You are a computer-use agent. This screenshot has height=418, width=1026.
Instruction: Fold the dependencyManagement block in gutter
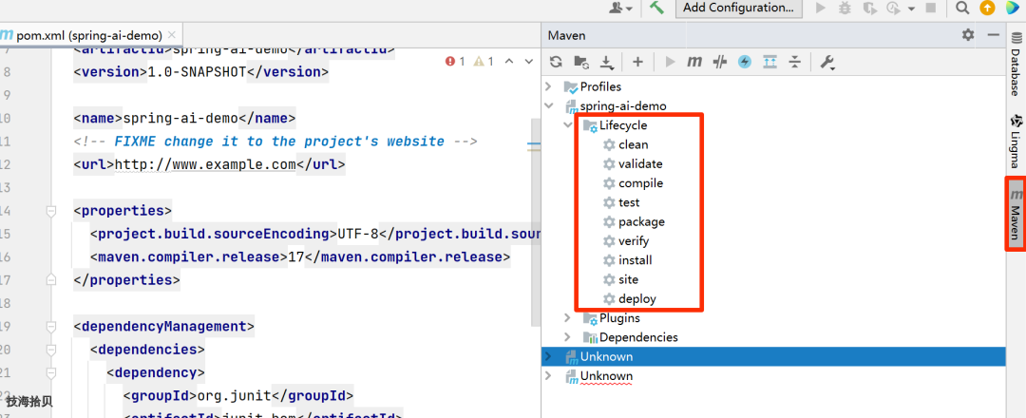point(51,327)
